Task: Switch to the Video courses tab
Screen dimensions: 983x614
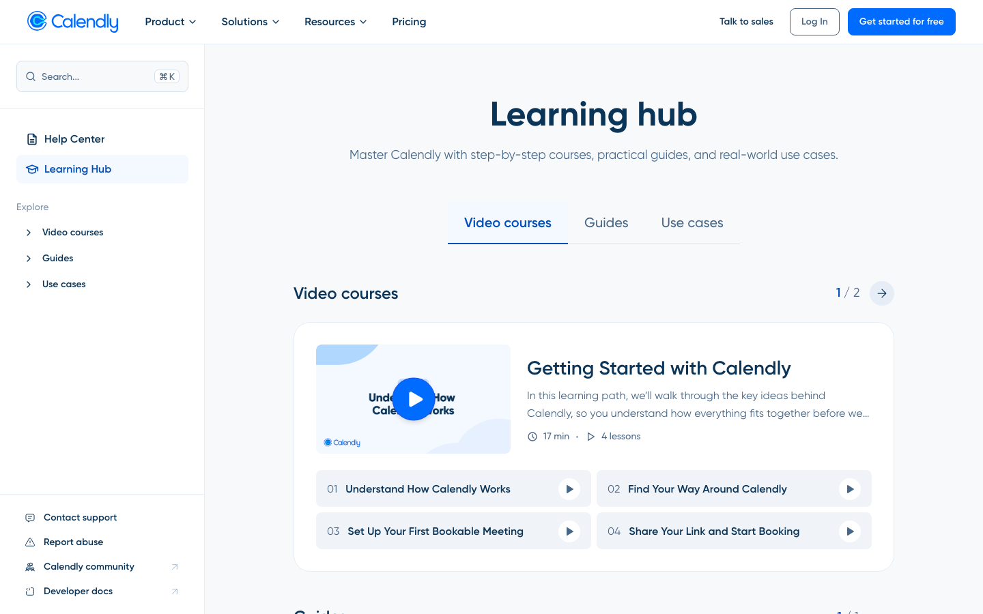Action: pyautogui.click(x=508, y=223)
